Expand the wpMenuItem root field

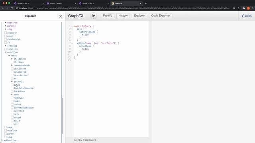(2, 140)
